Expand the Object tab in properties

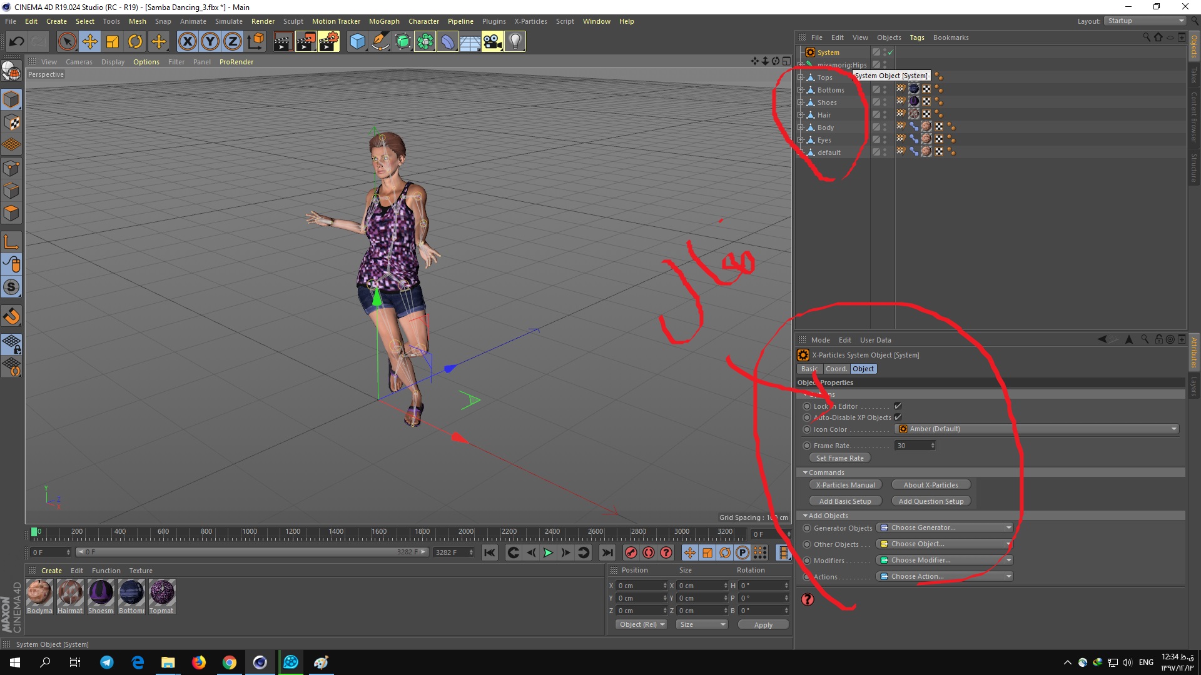coord(862,368)
